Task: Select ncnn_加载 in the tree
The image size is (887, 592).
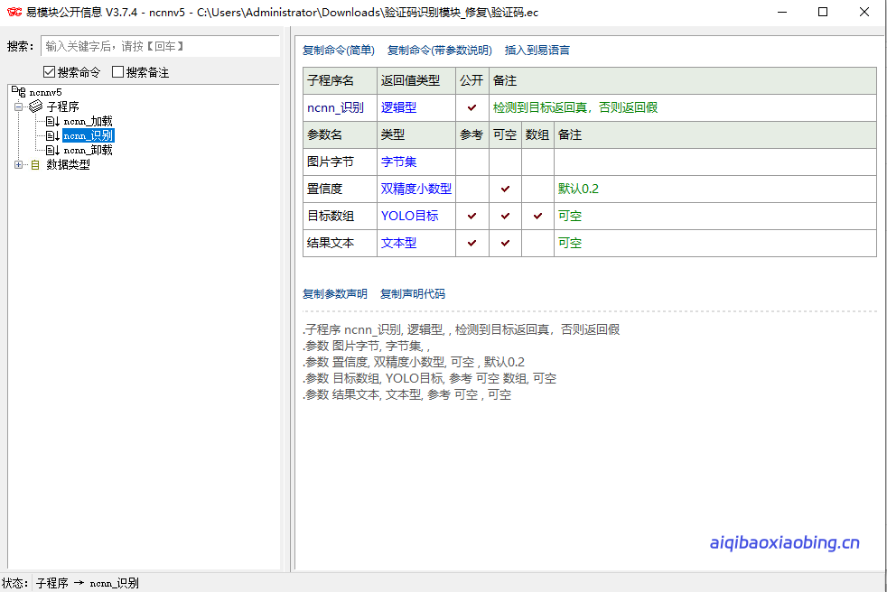Action: (x=88, y=121)
